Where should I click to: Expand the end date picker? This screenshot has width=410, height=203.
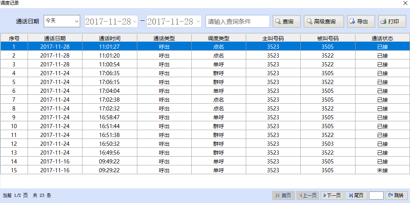coord(198,21)
